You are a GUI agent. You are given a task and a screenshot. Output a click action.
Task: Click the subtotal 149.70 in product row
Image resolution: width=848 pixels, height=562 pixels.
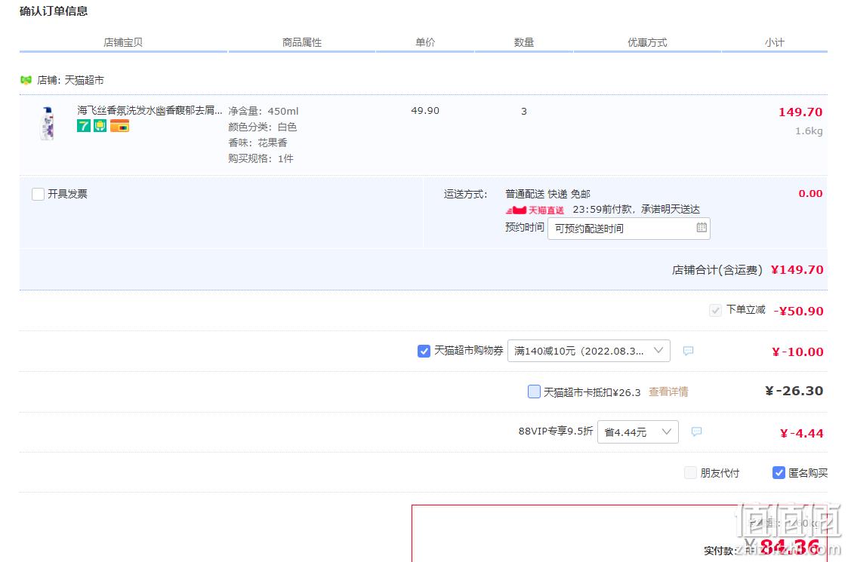800,112
